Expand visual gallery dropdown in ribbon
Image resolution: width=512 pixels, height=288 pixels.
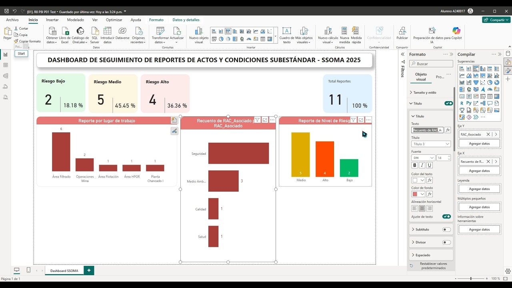tap(275, 36)
